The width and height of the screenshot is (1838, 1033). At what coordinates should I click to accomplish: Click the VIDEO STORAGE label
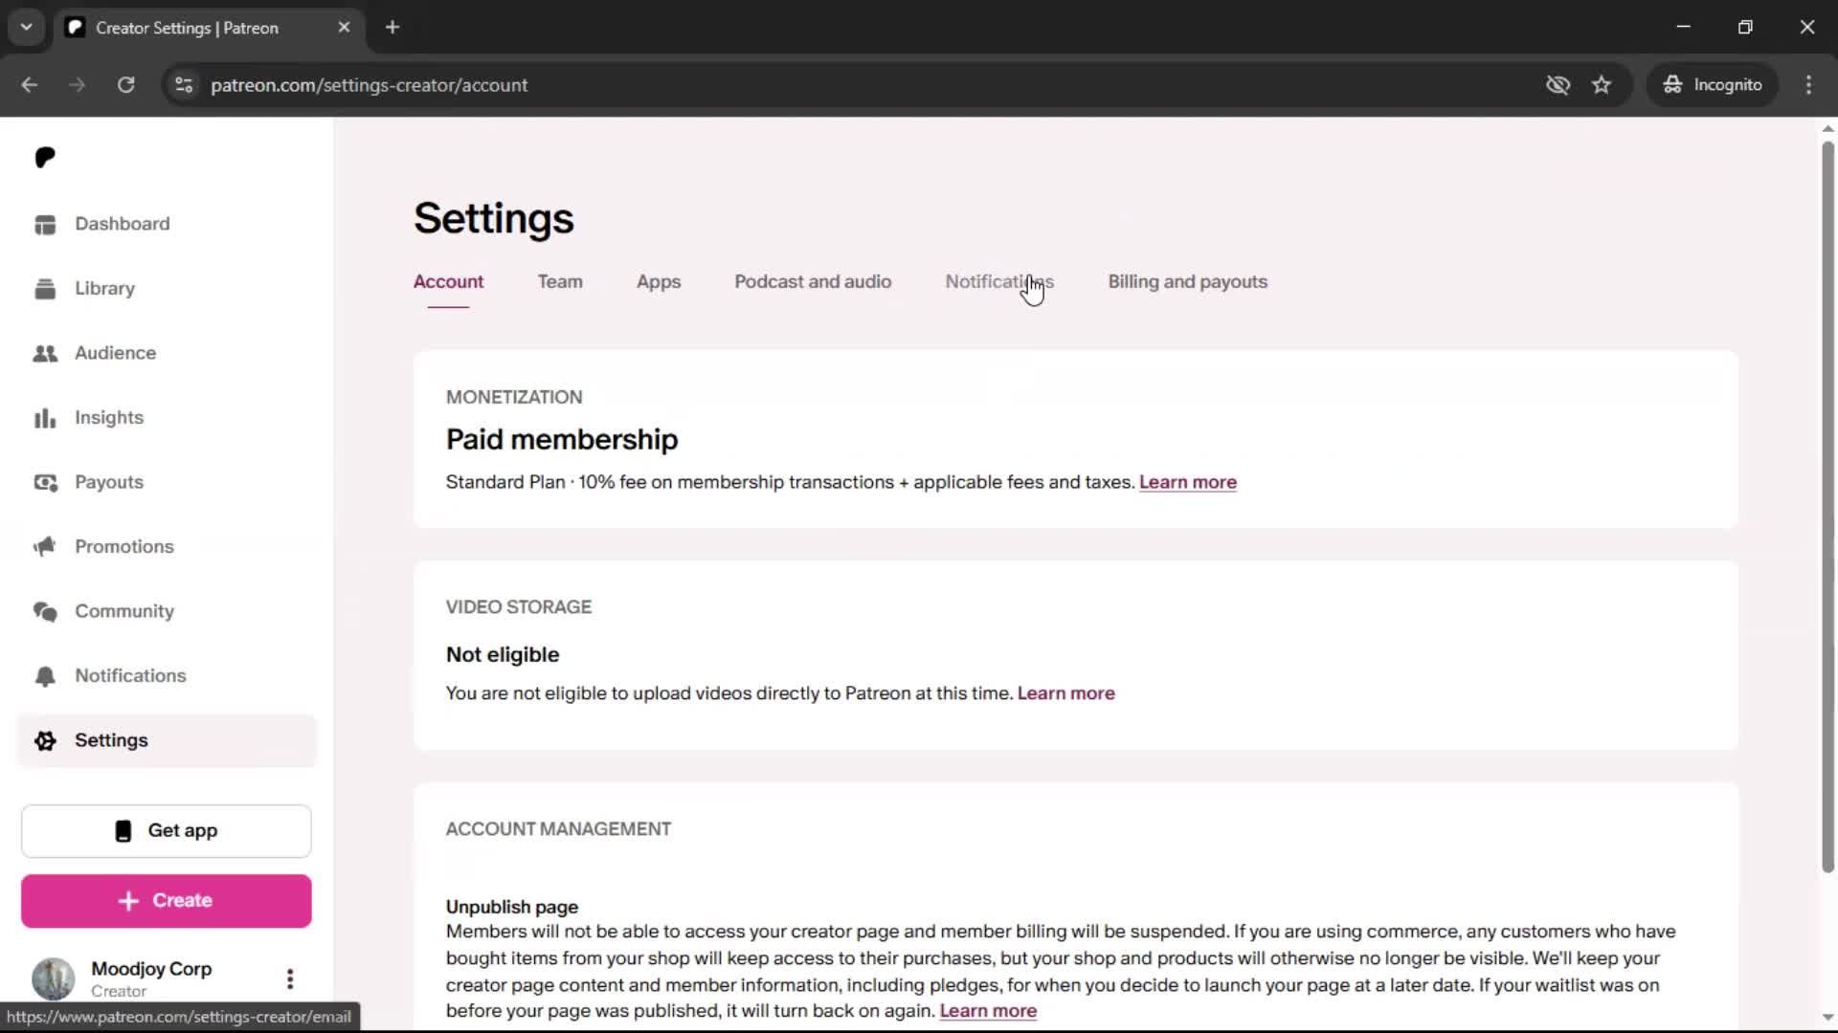[x=519, y=607]
